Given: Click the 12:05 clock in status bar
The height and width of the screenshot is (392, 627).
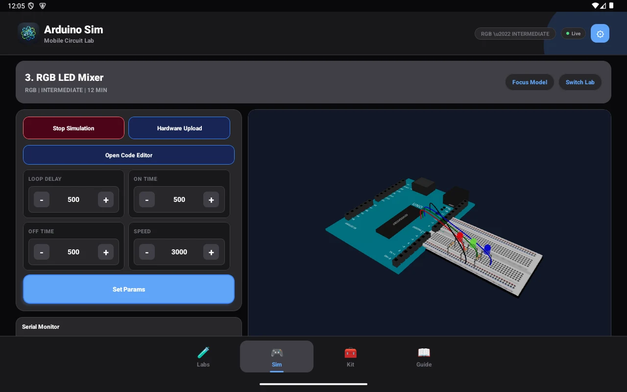Looking at the screenshot, I should pyautogui.click(x=16, y=6).
